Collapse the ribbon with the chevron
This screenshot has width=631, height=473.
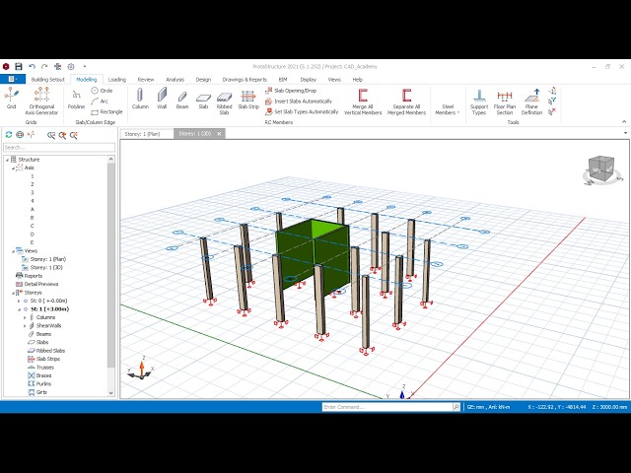point(624,121)
